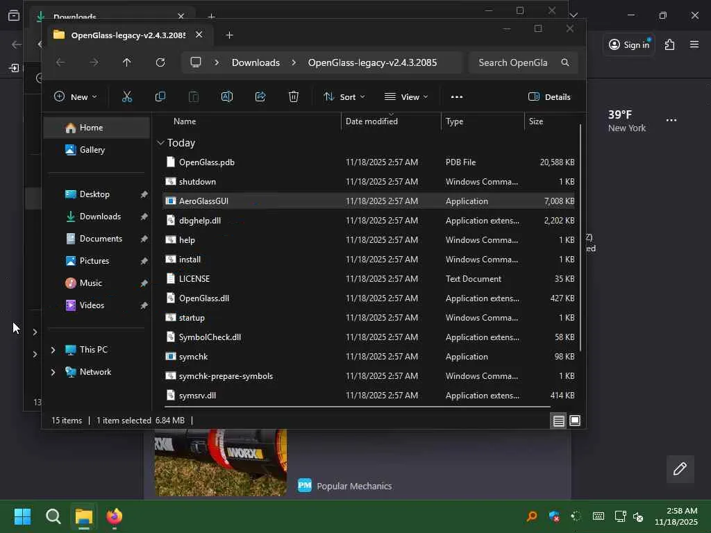
Task: Switch to large thumbnails view in status bar
Action: click(x=575, y=421)
